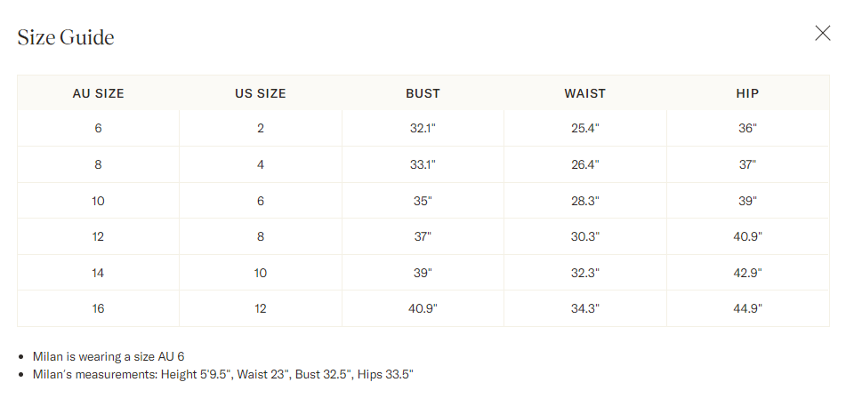Click the AU SIZE column header
The width and height of the screenshot is (846, 414).
point(98,93)
